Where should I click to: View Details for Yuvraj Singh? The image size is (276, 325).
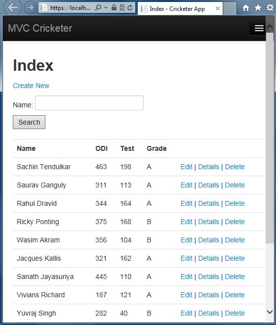208,313
